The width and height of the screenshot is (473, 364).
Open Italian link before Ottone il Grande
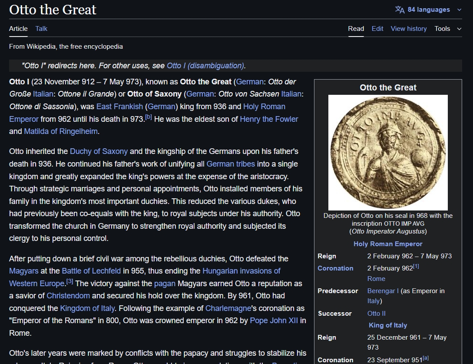43,94
